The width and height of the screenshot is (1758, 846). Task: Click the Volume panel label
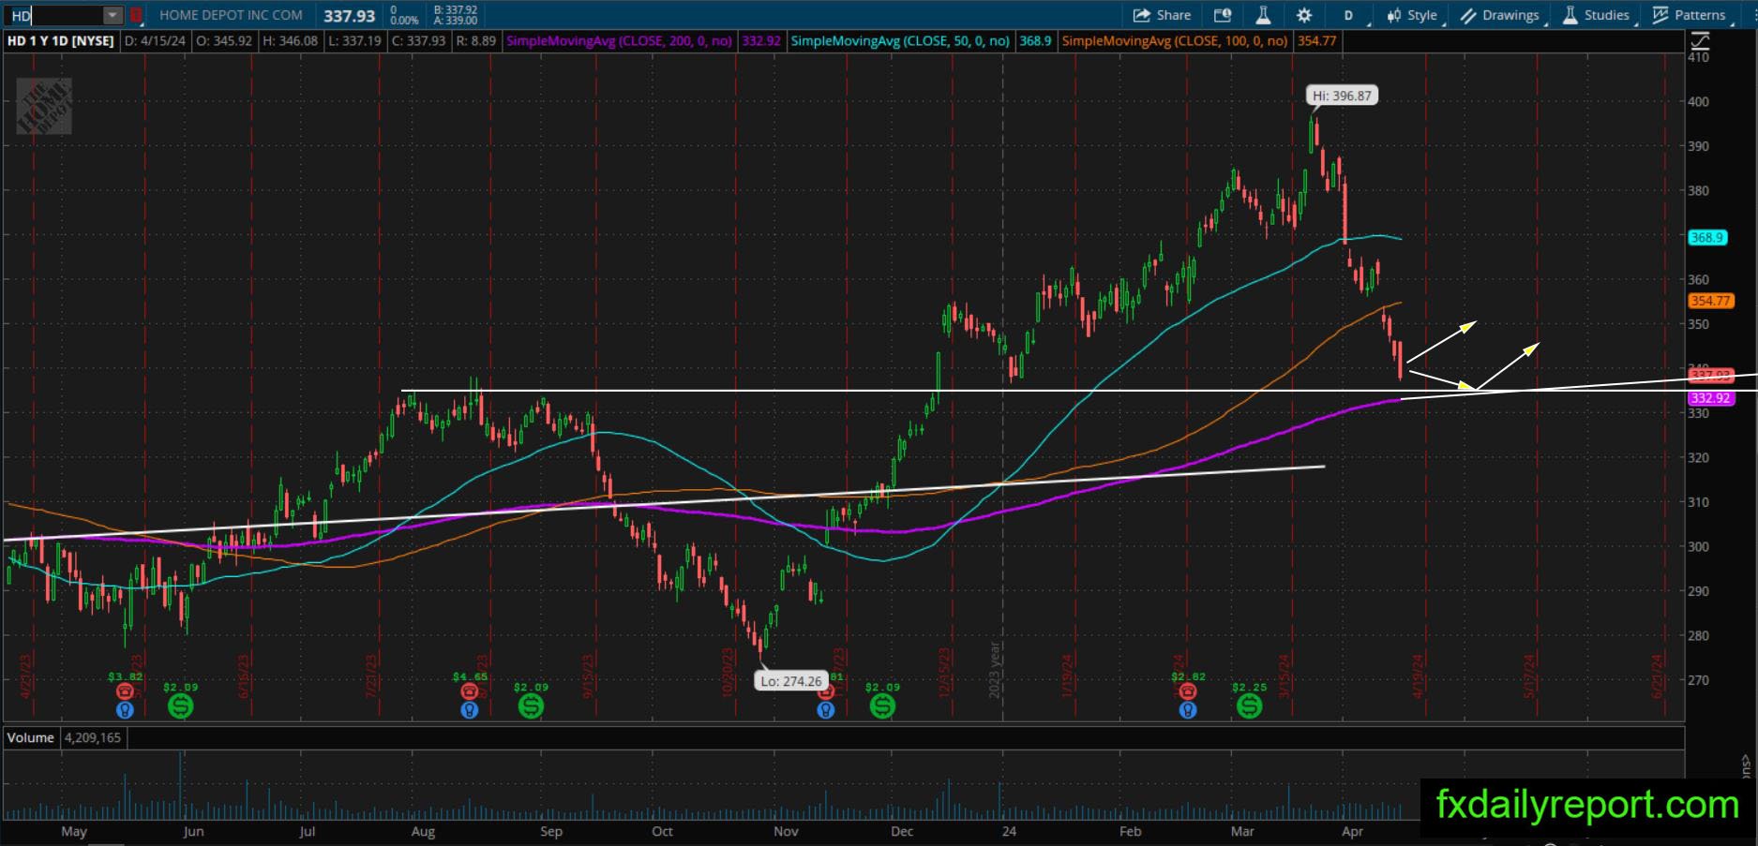pyautogui.click(x=31, y=737)
